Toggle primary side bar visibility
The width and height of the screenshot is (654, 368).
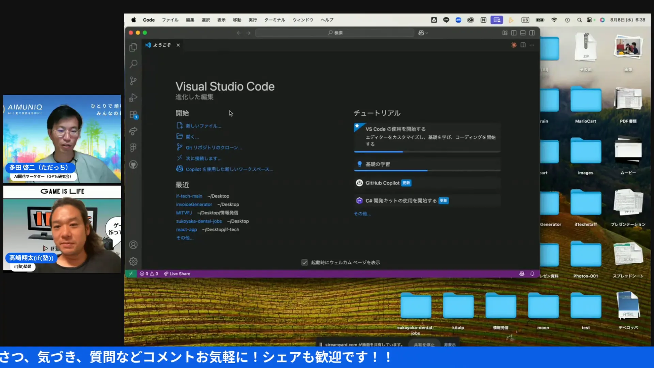click(x=514, y=33)
